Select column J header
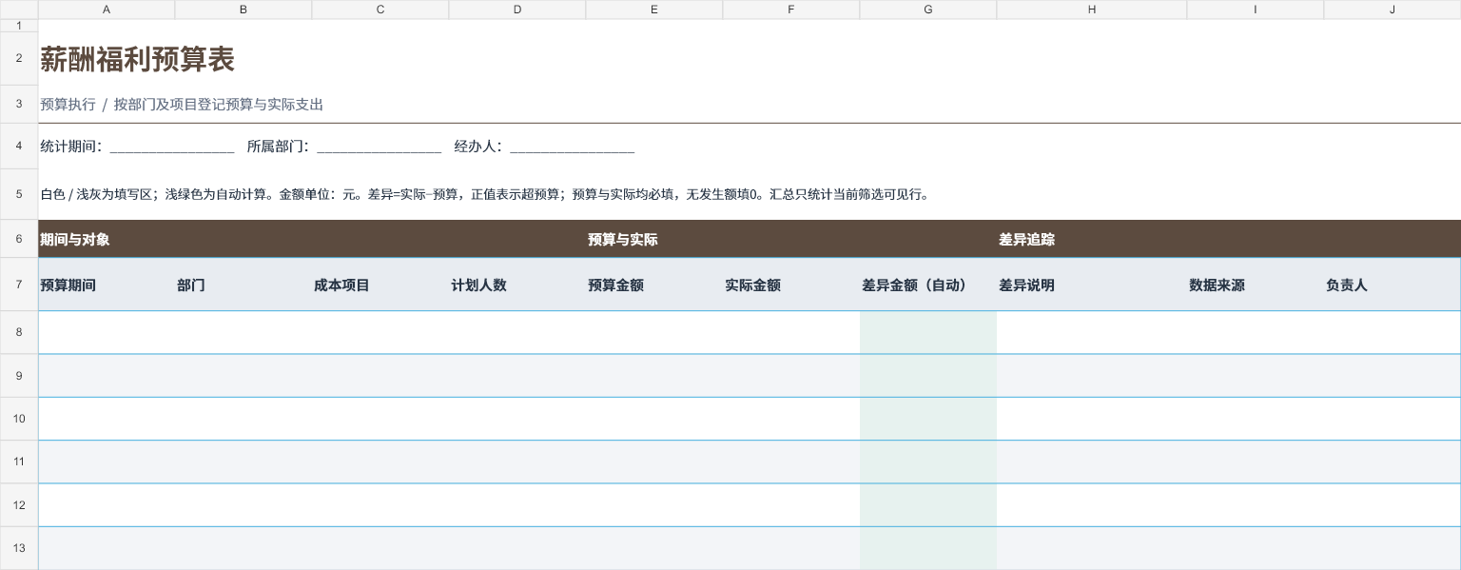Image resolution: width=1461 pixels, height=570 pixels. pyautogui.click(x=1393, y=10)
